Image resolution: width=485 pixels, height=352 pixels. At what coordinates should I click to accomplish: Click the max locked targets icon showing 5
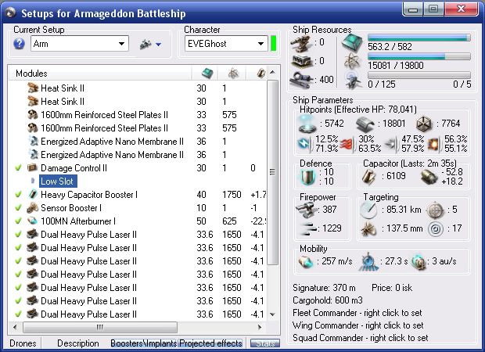[x=435, y=210]
